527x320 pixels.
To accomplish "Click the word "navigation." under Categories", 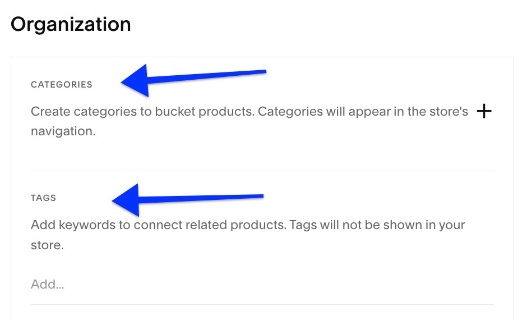I will coord(63,132).
